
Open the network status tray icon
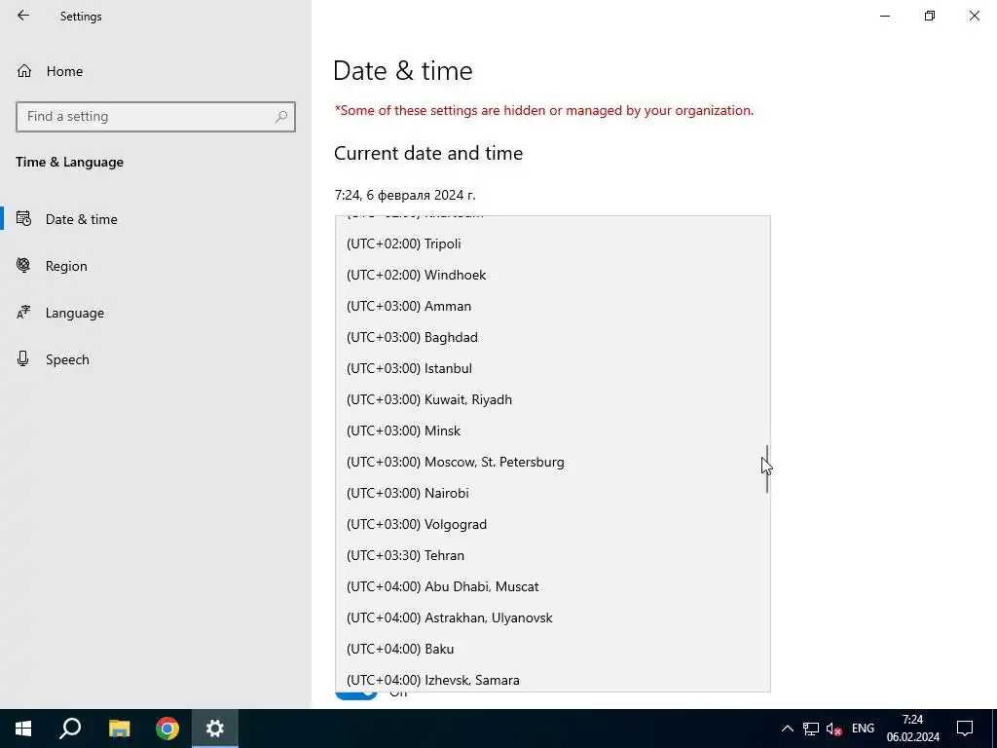pos(811,729)
